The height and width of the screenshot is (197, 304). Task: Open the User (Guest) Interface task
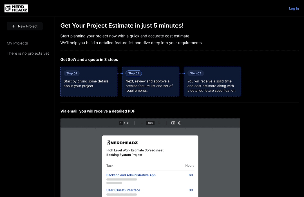coord(123,190)
